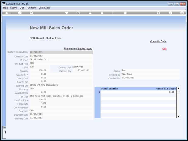Click the Other Bid Price column header
The height and width of the screenshot is (141, 188).
click(166, 89)
